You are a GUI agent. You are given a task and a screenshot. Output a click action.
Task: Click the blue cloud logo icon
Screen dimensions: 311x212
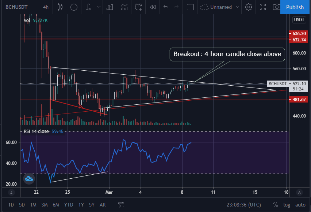pyautogui.click(x=29, y=179)
